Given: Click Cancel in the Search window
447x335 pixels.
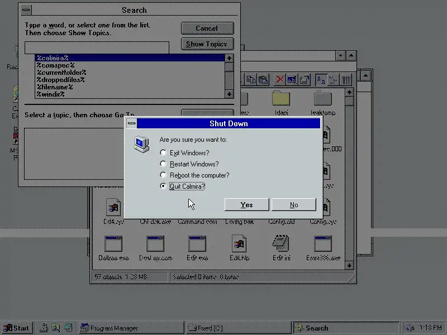Looking at the screenshot, I should coord(207,28).
